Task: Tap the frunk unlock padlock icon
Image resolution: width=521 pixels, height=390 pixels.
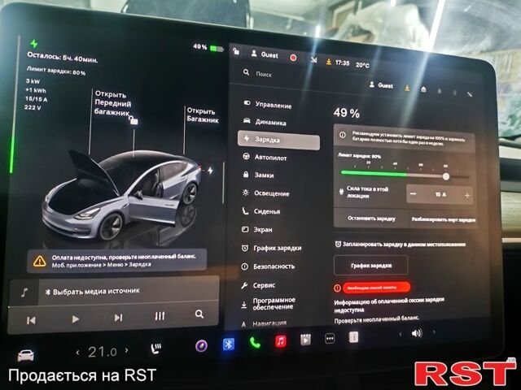Action: (134, 120)
